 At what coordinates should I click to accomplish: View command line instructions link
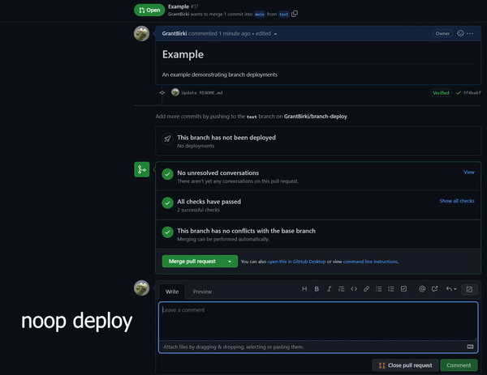[x=370, y=262]
